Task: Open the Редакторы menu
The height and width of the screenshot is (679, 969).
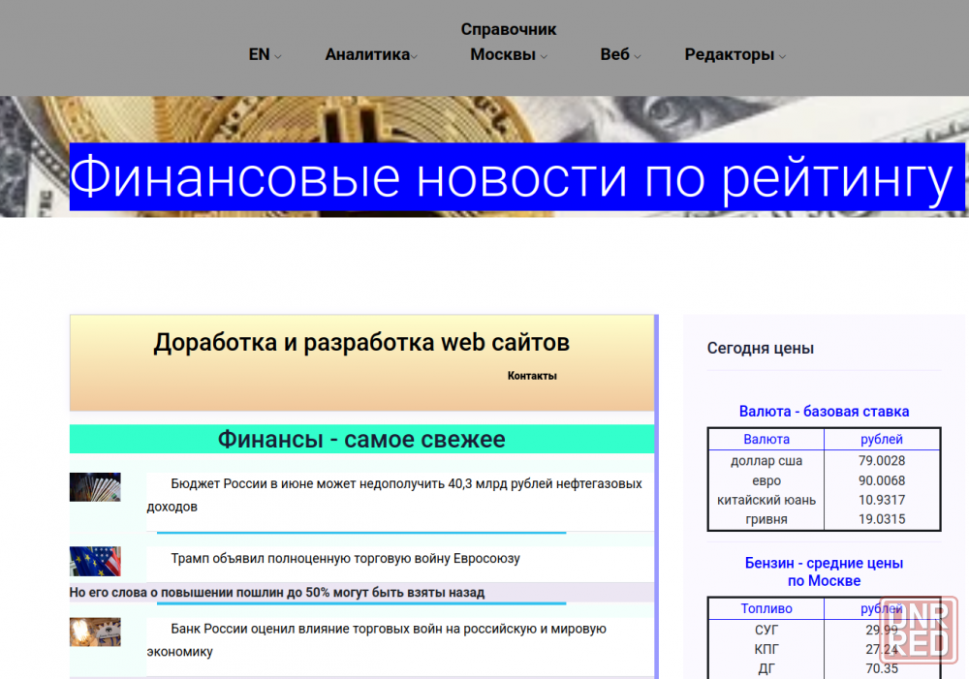Action: tap(735, 54)
